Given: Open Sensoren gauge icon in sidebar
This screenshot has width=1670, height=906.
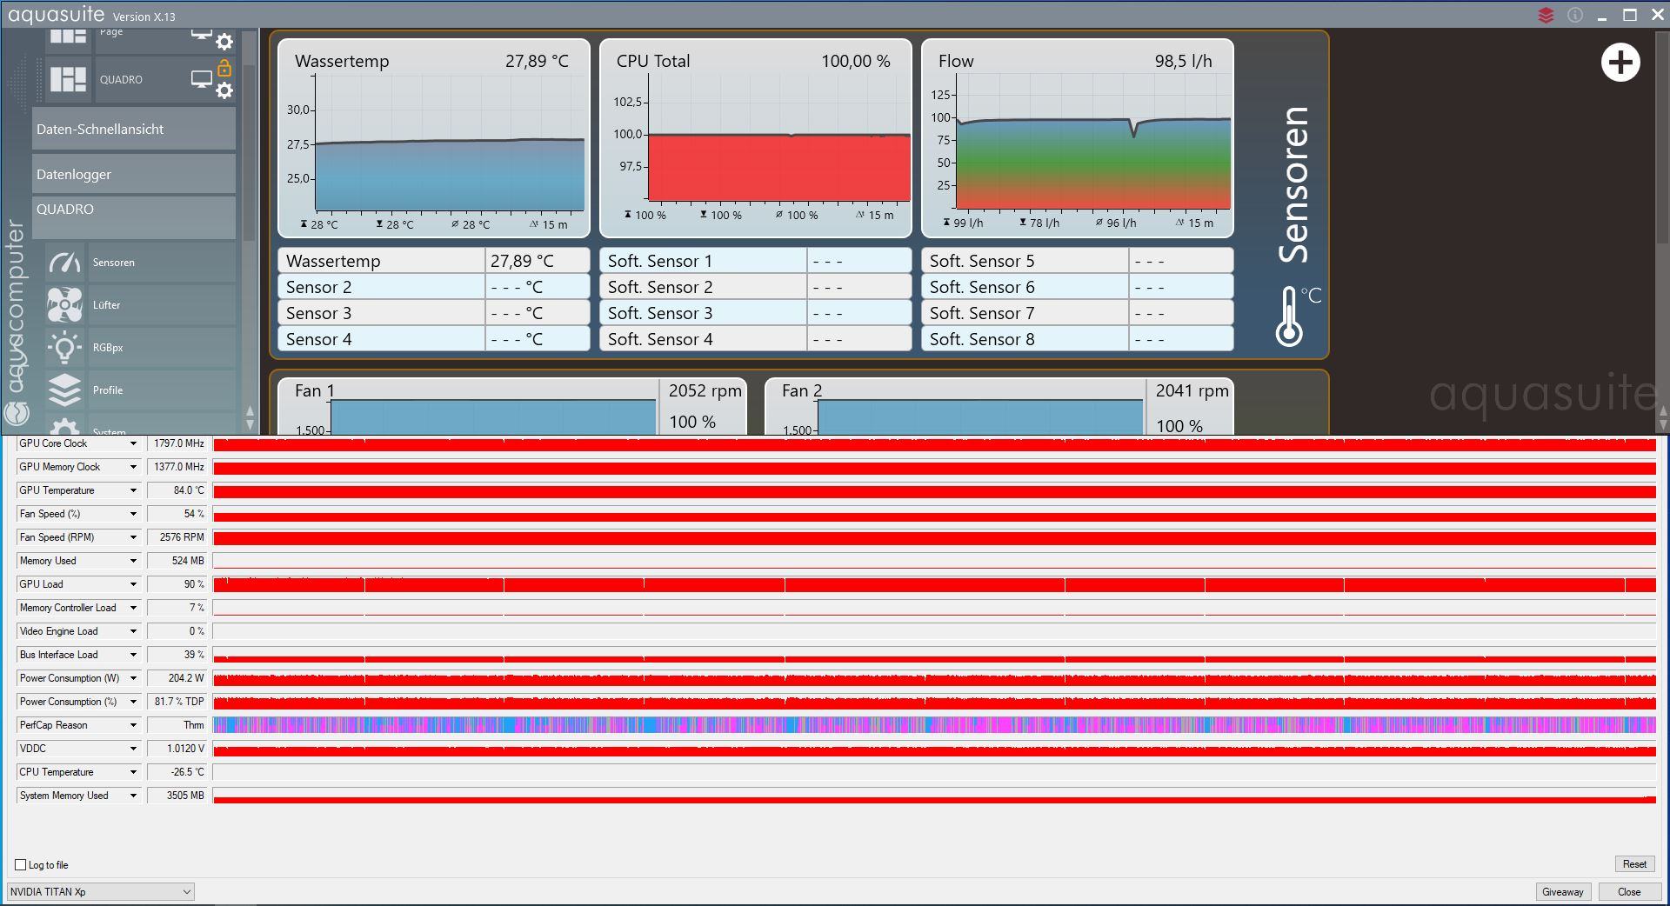Looking at the screenshot, I should 64,263.
